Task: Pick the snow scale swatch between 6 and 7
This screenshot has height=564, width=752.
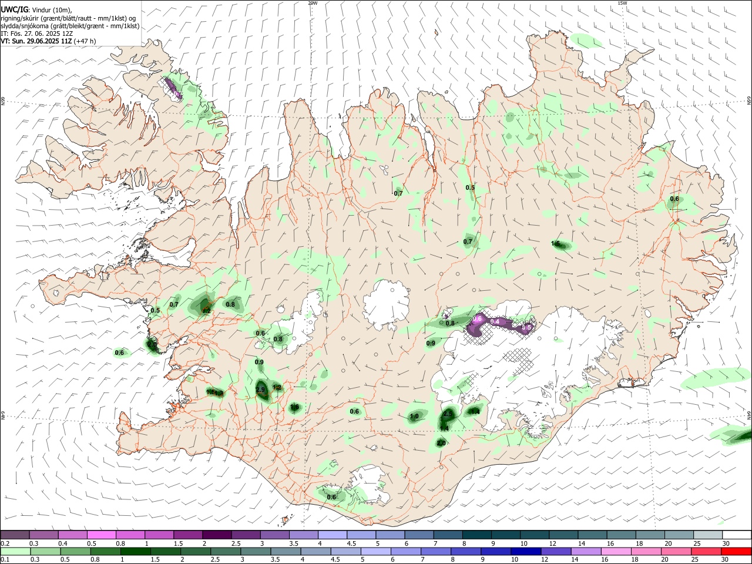Action: 419,535
